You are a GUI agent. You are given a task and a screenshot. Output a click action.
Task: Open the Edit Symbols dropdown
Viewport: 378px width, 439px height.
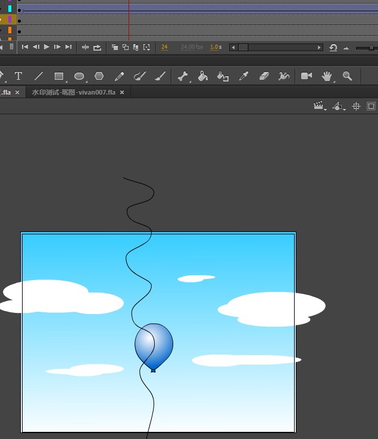click(338, 106)
